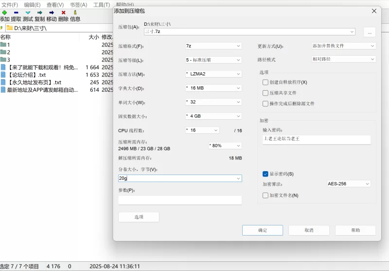Open the 工具(T) menu

(x=101, y=4)
